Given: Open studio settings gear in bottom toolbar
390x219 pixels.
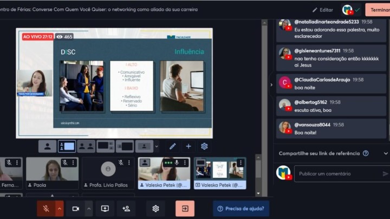Looking at the screenshot, I should coord(155,208).
